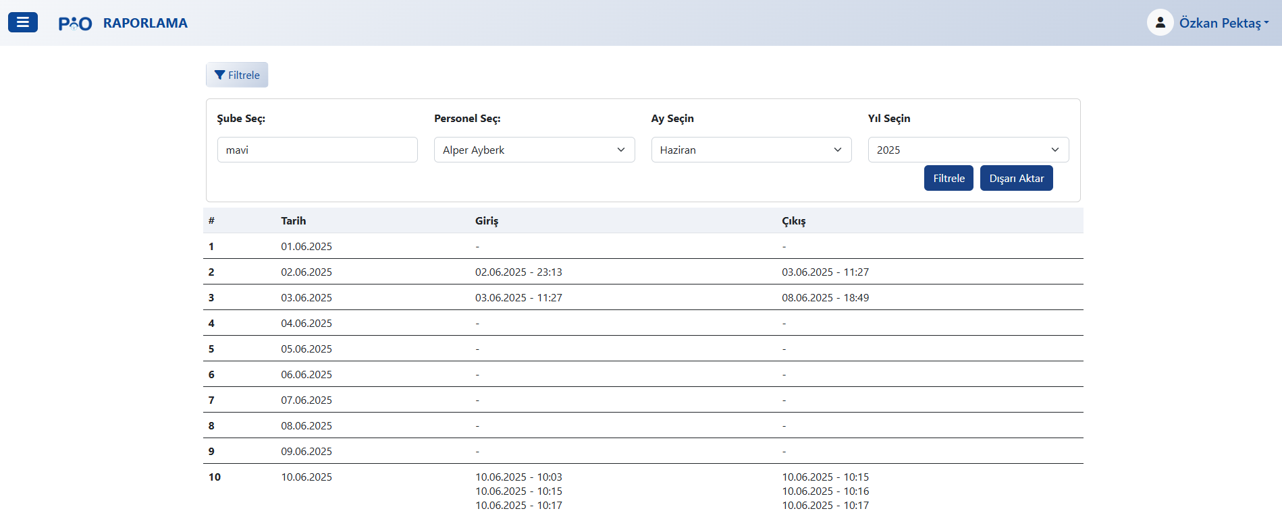Toggle the Filtrele filter panel
This screenshot has height=511, width=1282.
(237, 75)
